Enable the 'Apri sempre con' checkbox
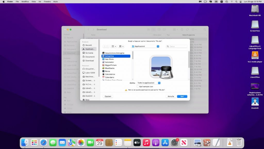This screenshot has width=264, height=149. 137,87
